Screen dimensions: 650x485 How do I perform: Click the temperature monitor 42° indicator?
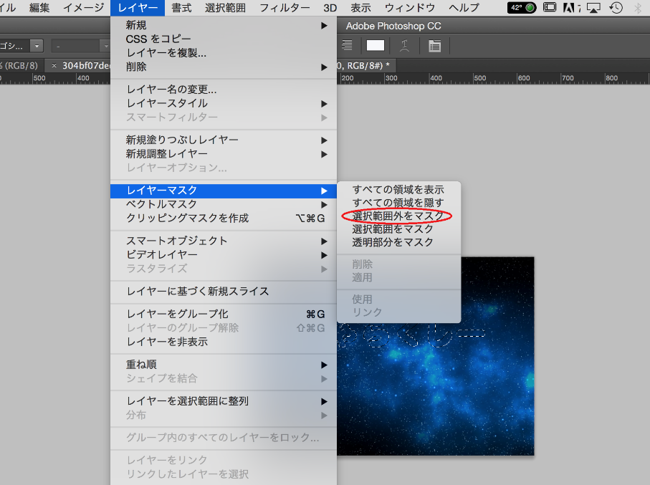coord(522,8)
